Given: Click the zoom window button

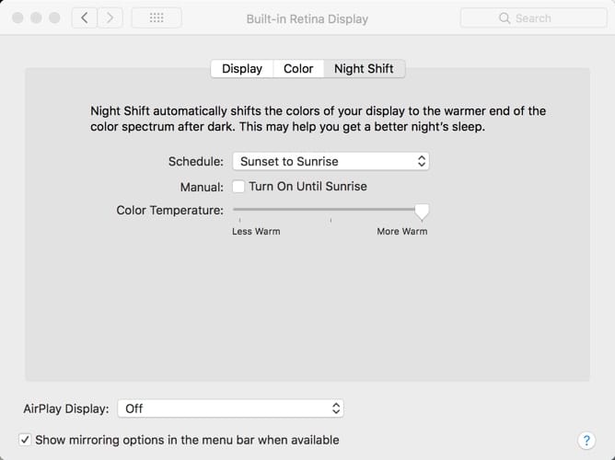Looking at the screenshot, I should point(54,18).
